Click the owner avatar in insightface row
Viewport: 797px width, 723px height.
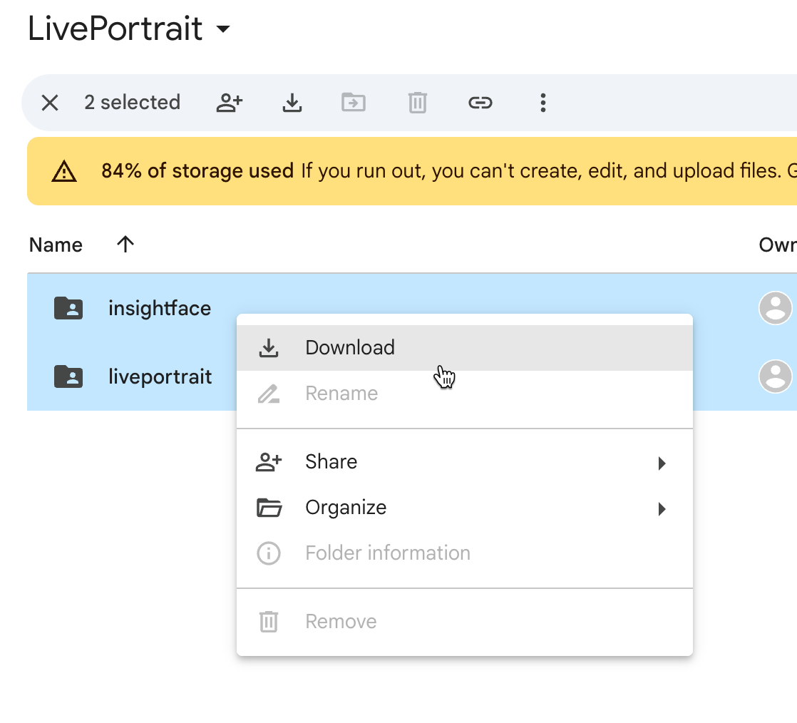point(775,308)
